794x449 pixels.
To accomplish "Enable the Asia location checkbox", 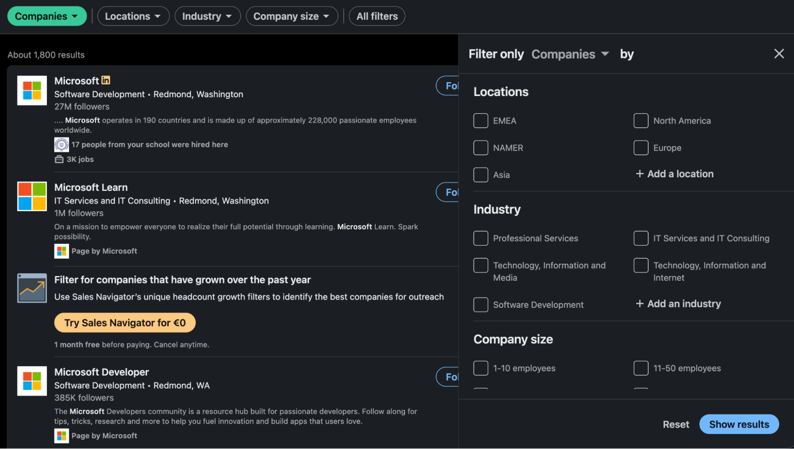I will coord(481,175).
